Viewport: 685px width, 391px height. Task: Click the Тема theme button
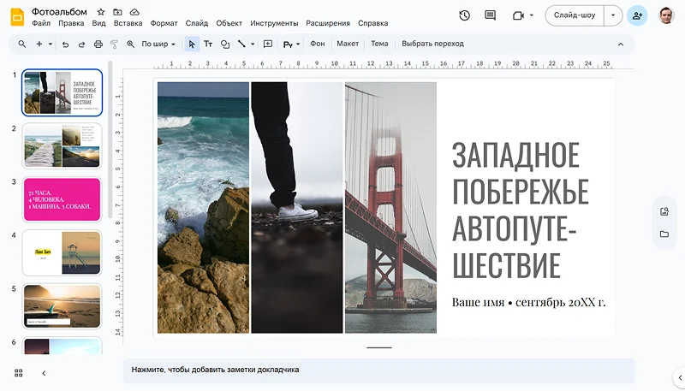(x=379, y=44)
